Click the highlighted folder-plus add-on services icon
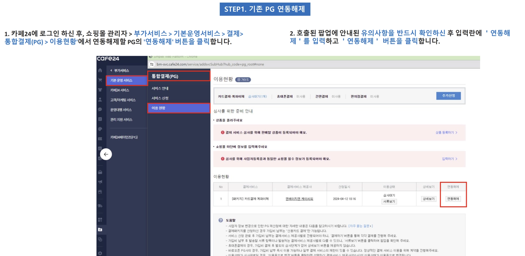Screen dimensions: 525x256 tap(100, 230)
